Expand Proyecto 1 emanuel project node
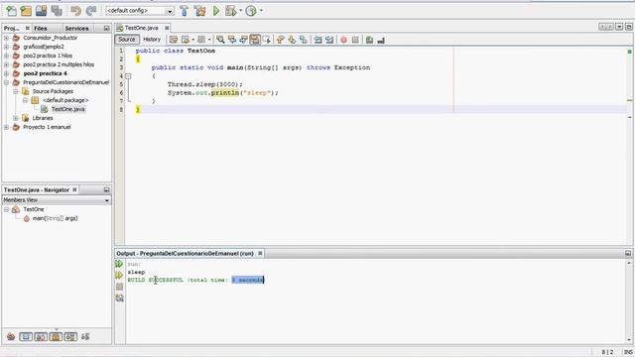This screenshot has width=635, height=357. click(6, 127)
